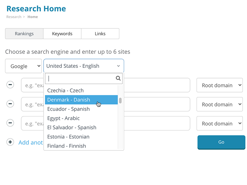Viewport: 247px width, 185px height.
Task: Focus the country search input field
Action: (x=81, y=78)
